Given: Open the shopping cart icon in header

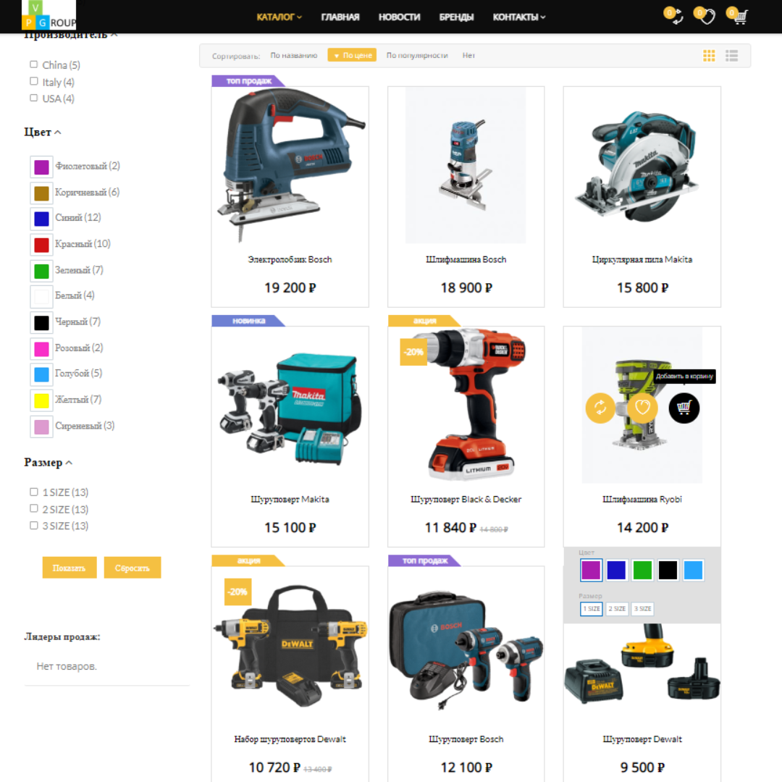Looking at the screenshot, I should [x=739, y=17].
